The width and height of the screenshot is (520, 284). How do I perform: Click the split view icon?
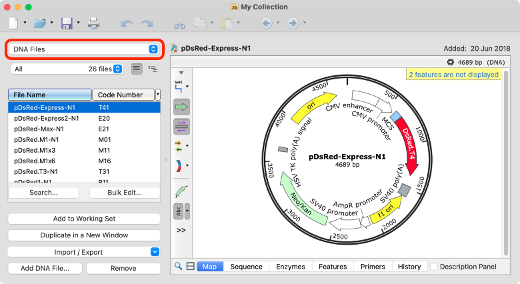(191, 266)
